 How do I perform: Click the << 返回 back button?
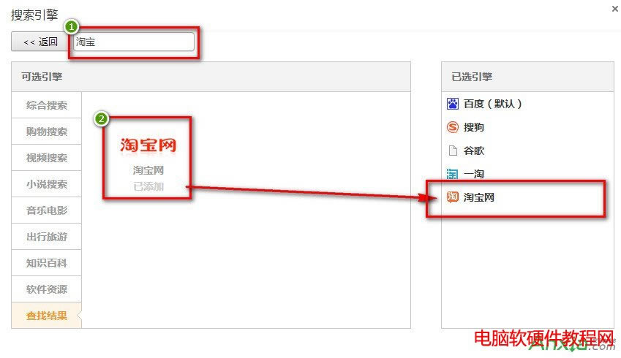[x=41, y=42]
